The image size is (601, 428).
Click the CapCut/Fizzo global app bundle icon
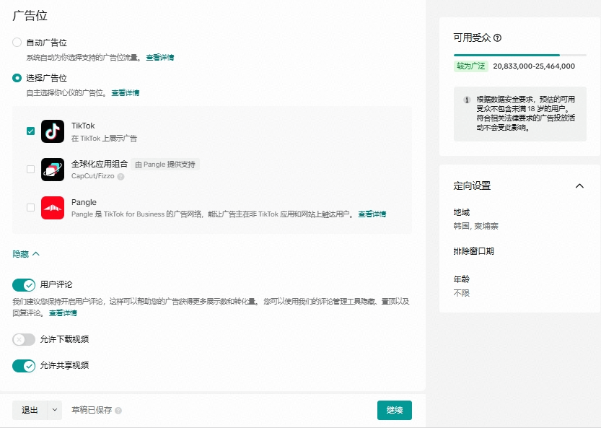click(x=53, y=170)
